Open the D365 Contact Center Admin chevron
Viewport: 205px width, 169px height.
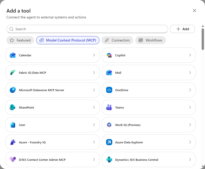point(94,160)
